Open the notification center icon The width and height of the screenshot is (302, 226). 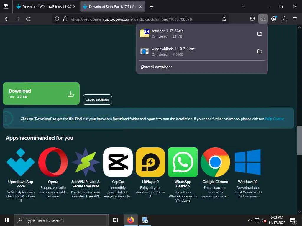click(x=293, y=220)
